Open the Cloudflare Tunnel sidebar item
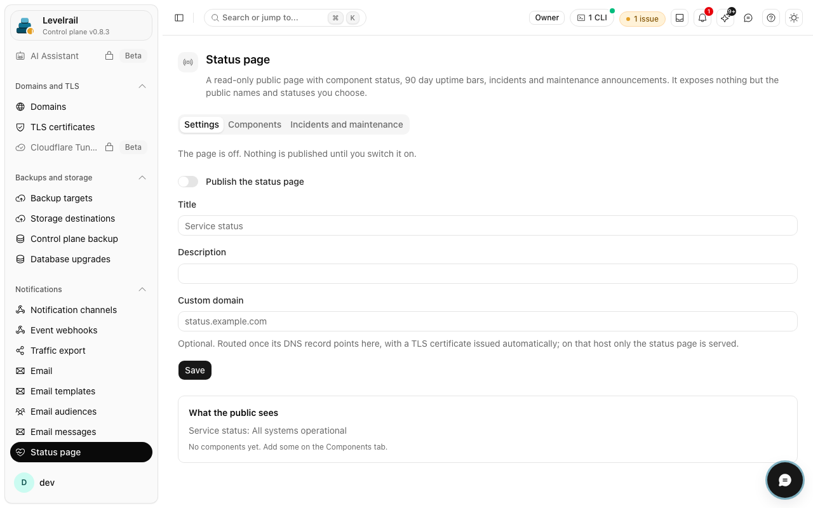This screenshot has width=813, height=508. [81, 147]
